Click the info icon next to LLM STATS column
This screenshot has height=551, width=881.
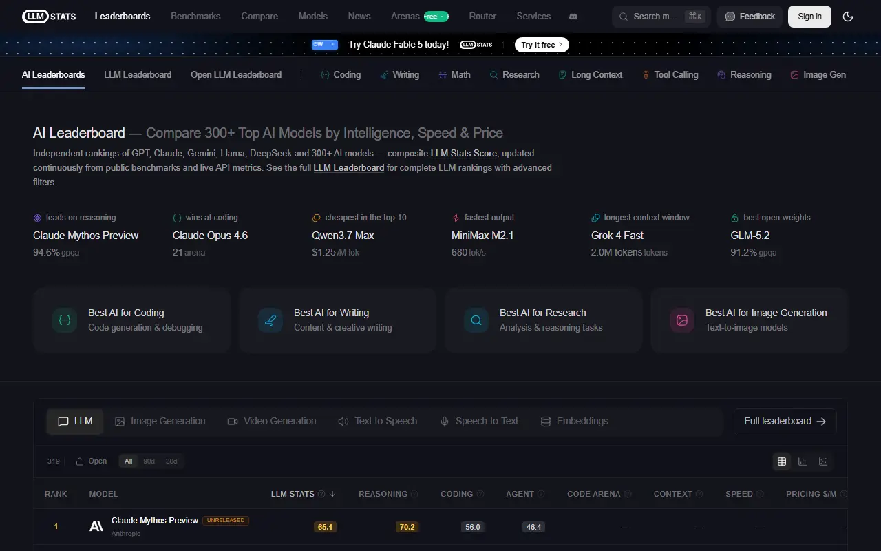coord(321,494)
